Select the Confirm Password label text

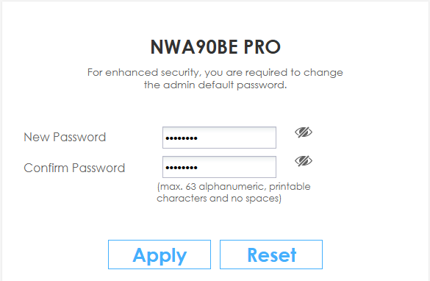[x=74, y=168]
